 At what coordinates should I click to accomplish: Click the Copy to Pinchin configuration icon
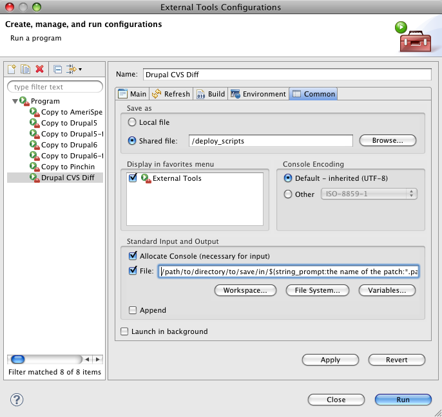[x=35, y=167]
